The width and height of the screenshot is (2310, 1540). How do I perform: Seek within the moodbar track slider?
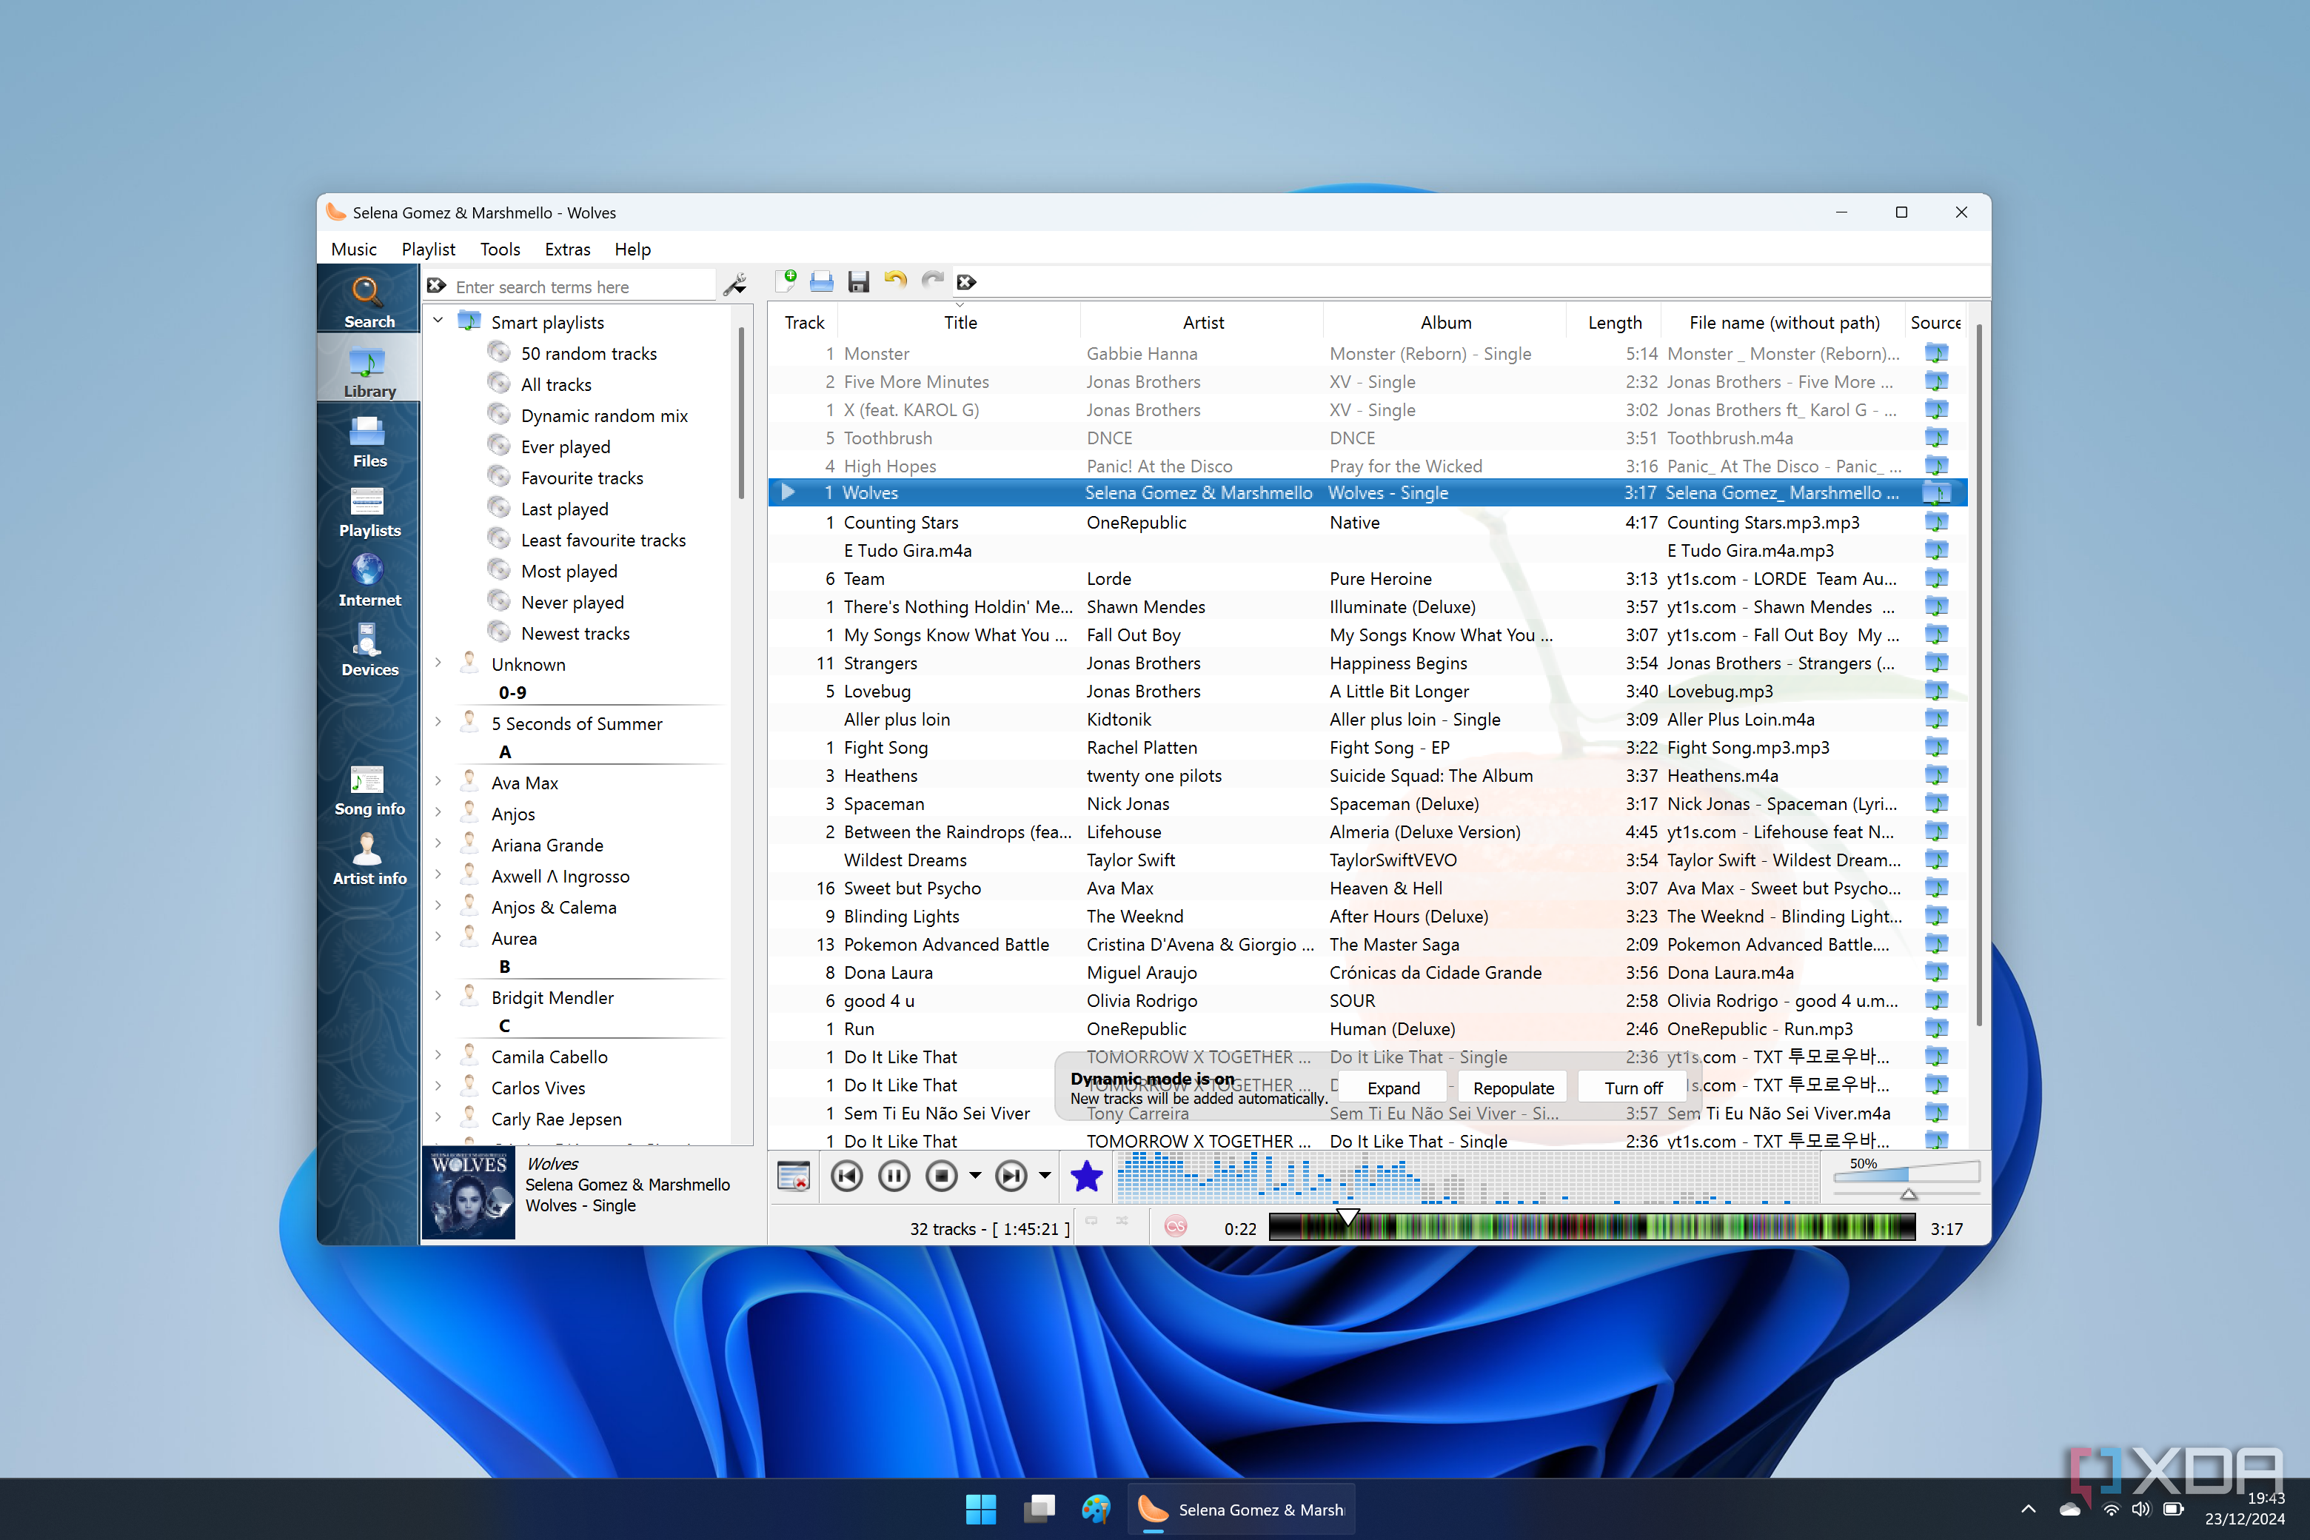click(1591, 1226)
